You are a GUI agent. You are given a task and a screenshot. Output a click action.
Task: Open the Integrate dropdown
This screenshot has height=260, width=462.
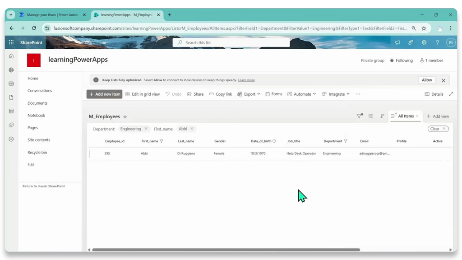point(336,94)
